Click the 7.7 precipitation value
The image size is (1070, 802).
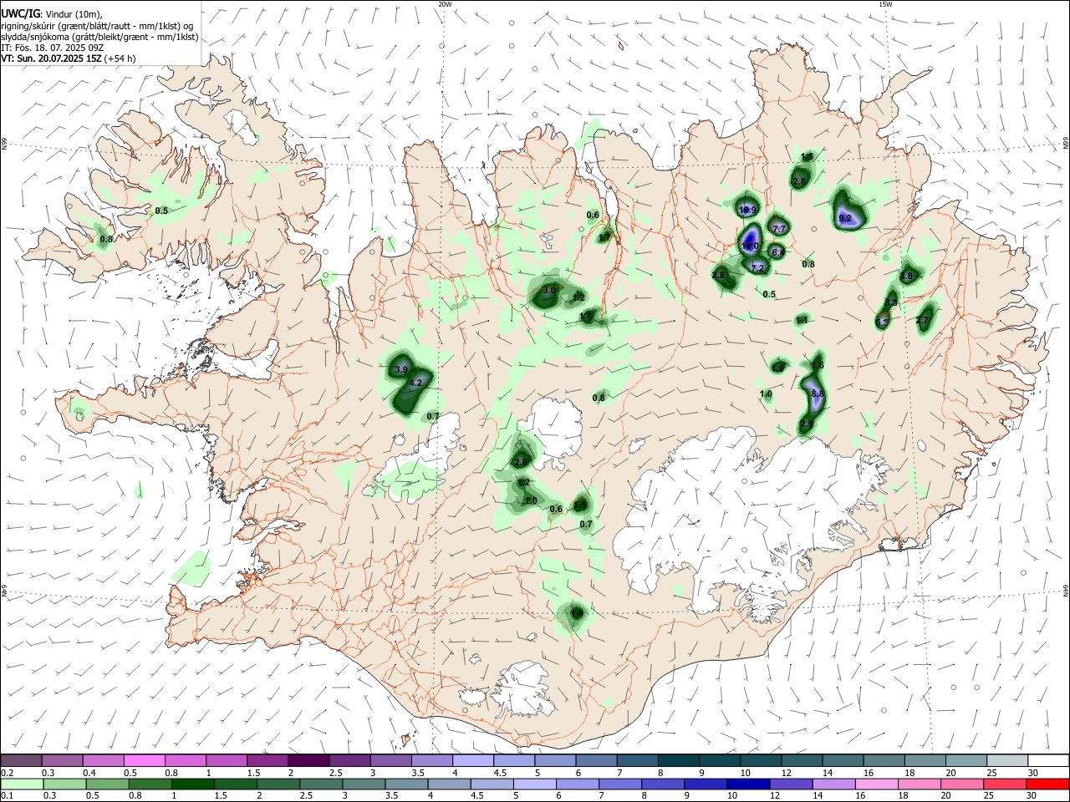click(x=779, y=229)
